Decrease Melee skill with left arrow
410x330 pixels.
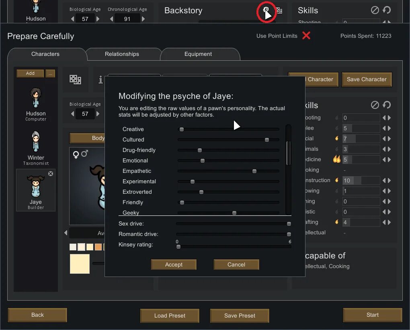click(x=384, y=128)
